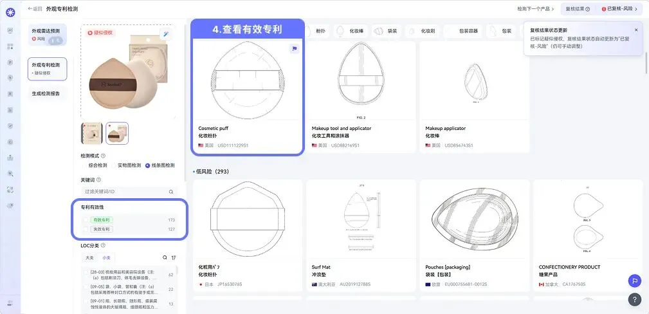This screenshot has width=649, height=314.
Task: Select the 实物图检测 detection mode
Action: [x=127, y=165]
